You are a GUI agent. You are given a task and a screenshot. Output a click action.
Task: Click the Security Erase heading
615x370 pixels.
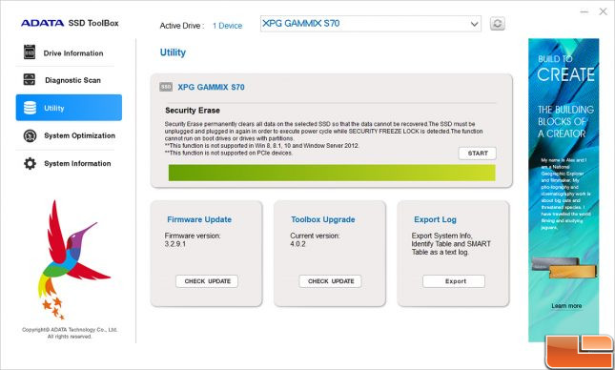(x=193, y=111)
